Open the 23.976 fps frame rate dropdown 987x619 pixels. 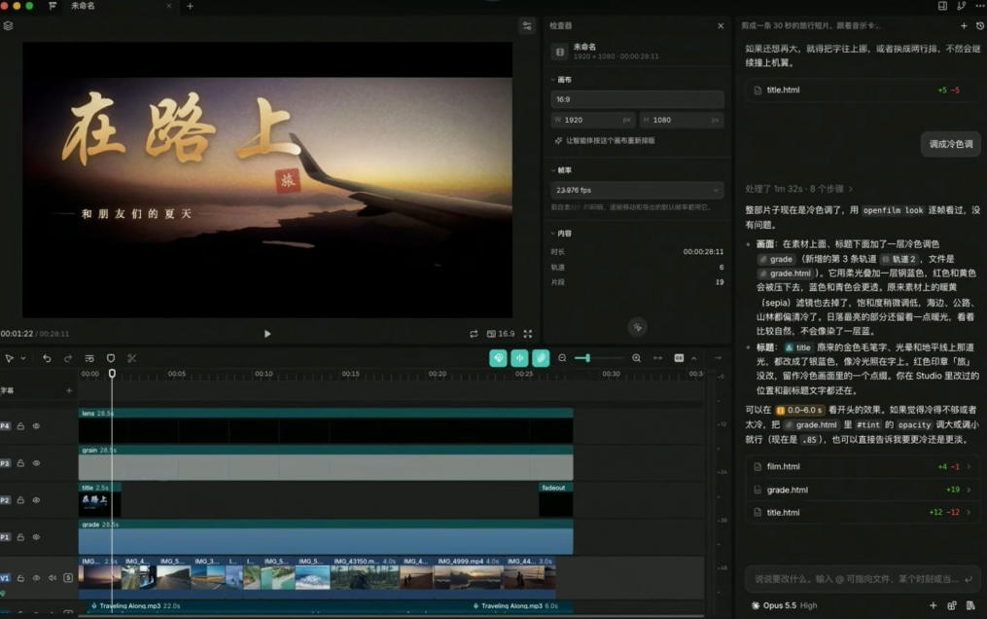coord(637,190)
